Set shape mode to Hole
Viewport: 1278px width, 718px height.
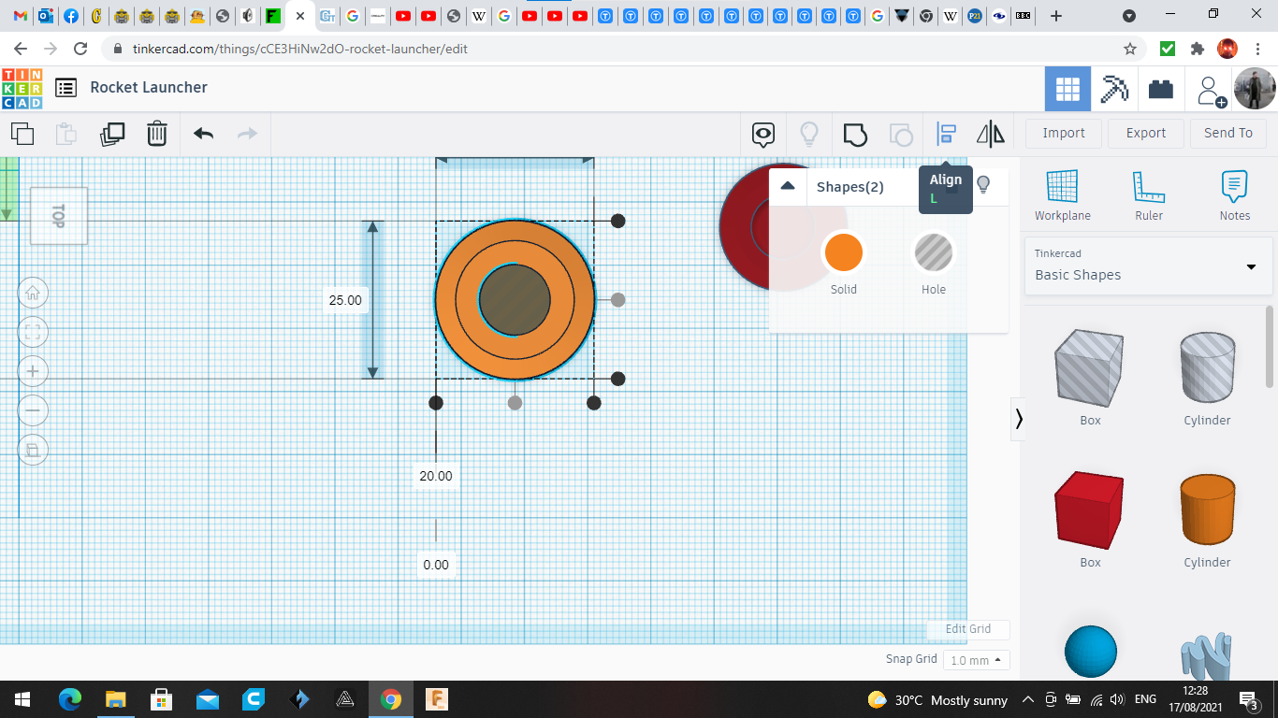pyautogui.click(x=933, y=253)
